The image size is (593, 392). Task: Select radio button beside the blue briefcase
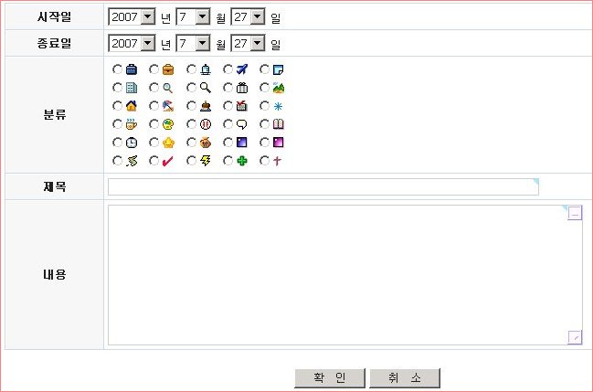[118, 69]
